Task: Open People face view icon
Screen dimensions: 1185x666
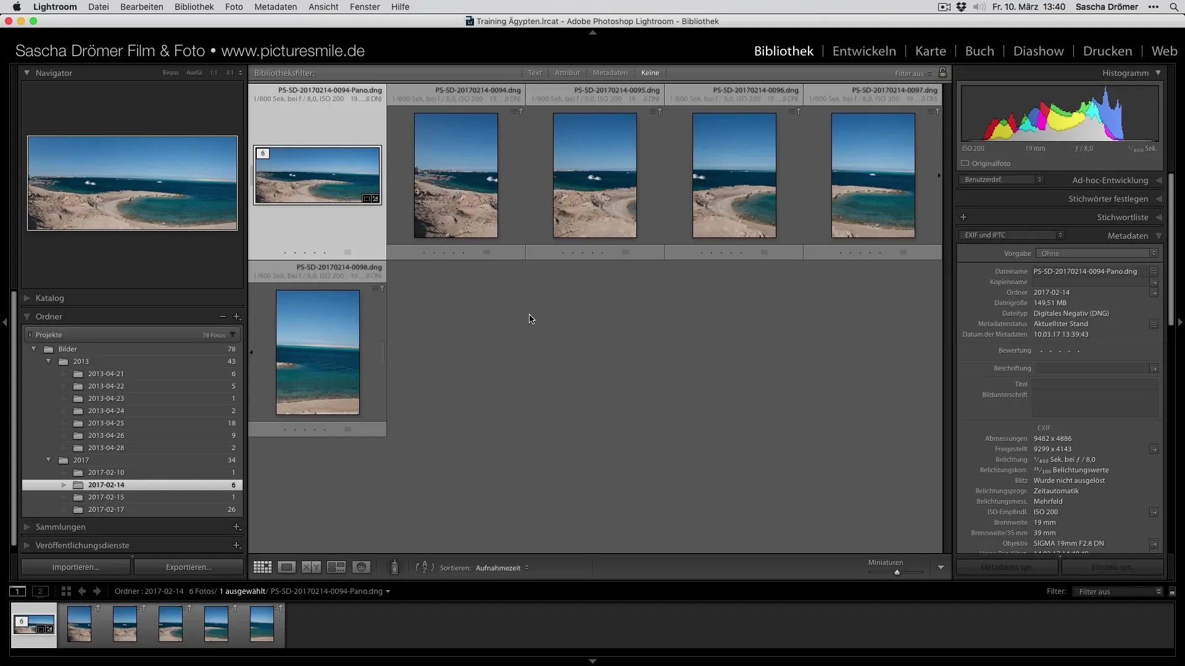Action: (x=362, y=567)
